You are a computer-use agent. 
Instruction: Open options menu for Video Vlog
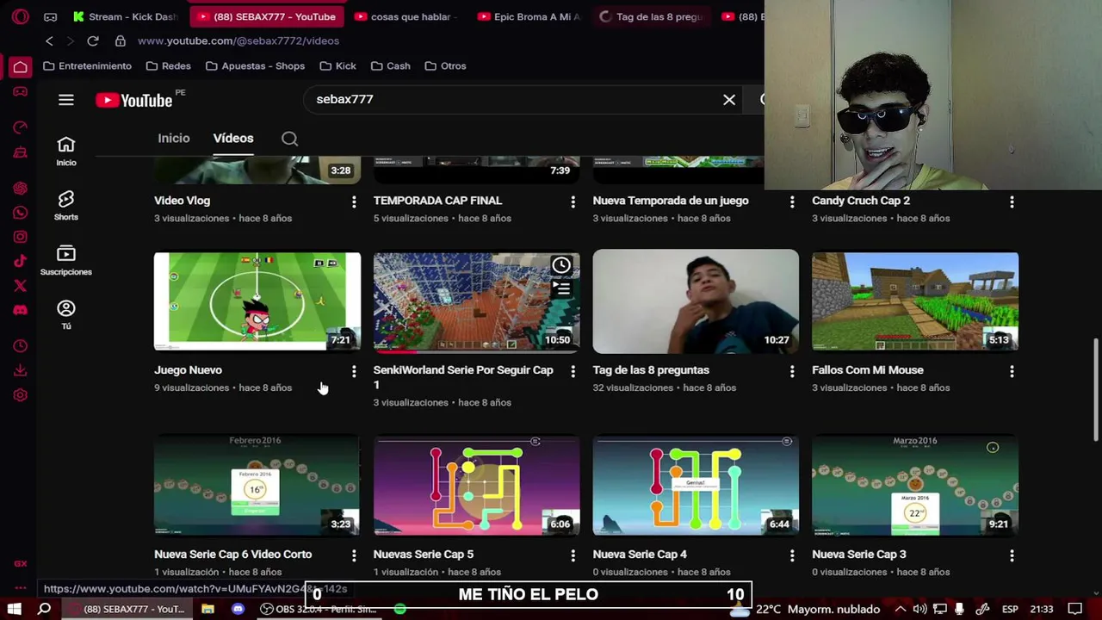click(x=354, y=201)
